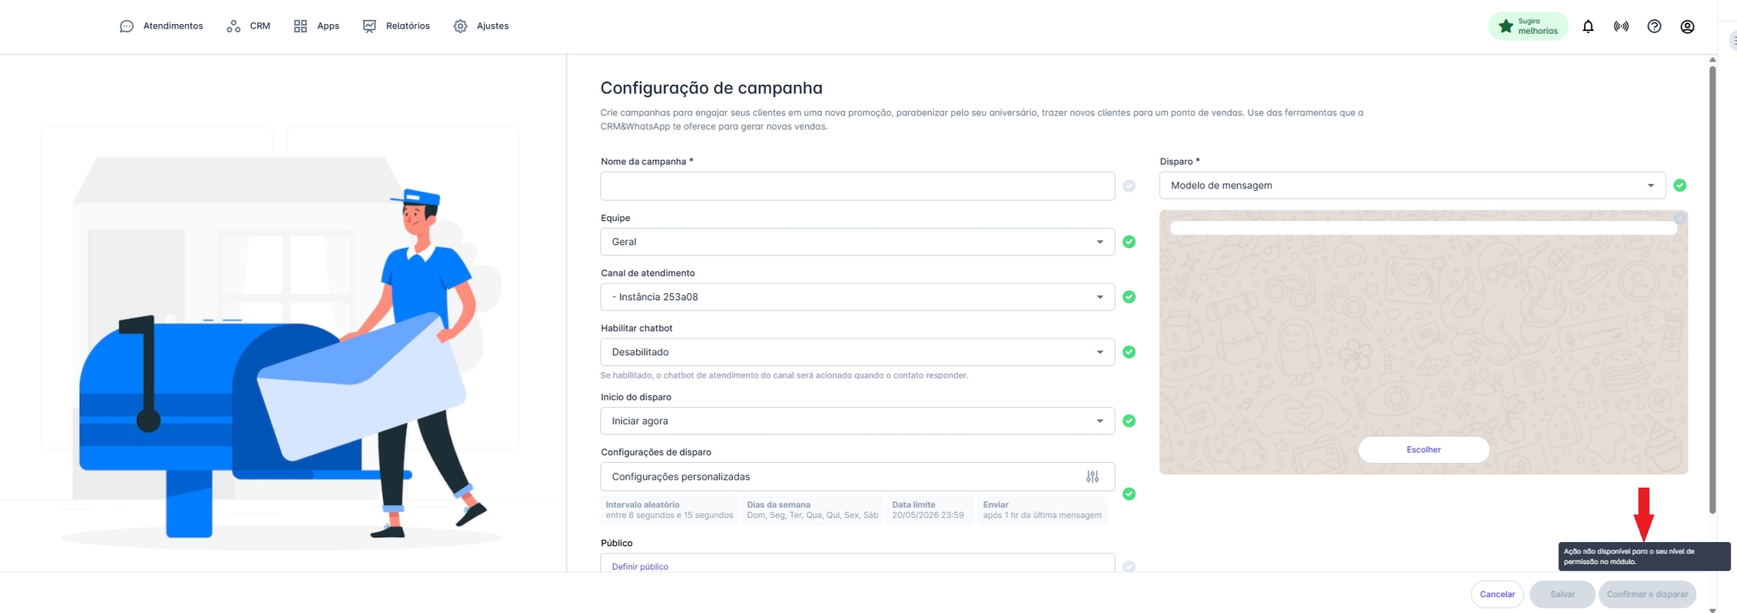
Task: Click Definir público link
Action: pos(640,566)
